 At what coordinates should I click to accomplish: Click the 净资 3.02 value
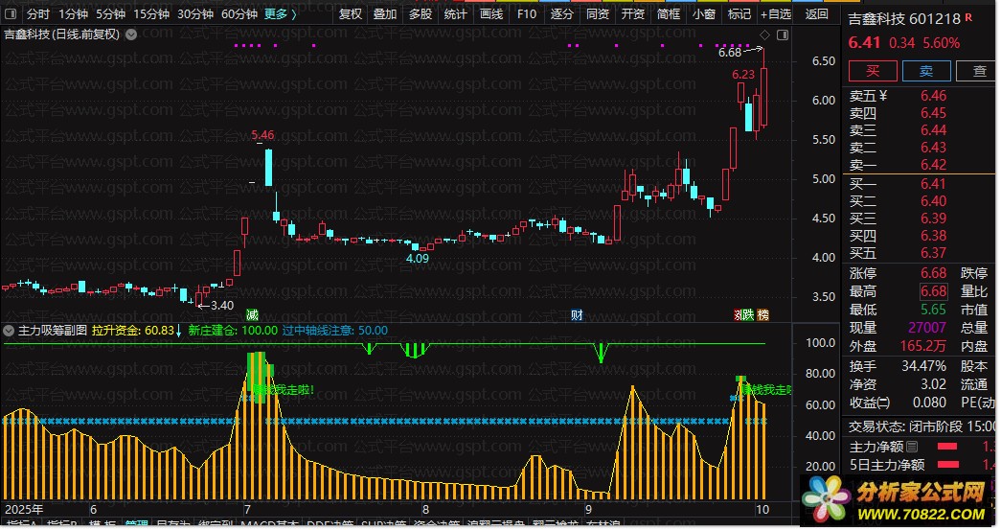(x=933, y=384)
